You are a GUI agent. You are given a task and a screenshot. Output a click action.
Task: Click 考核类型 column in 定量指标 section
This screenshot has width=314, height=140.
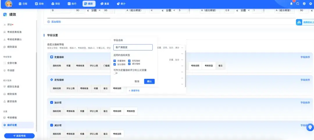coord(209,66)
